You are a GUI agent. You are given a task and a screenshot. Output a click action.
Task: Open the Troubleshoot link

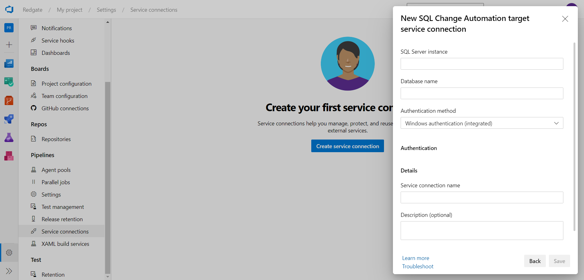(418, 266)
